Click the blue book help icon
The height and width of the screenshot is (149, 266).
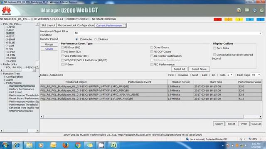254,10
